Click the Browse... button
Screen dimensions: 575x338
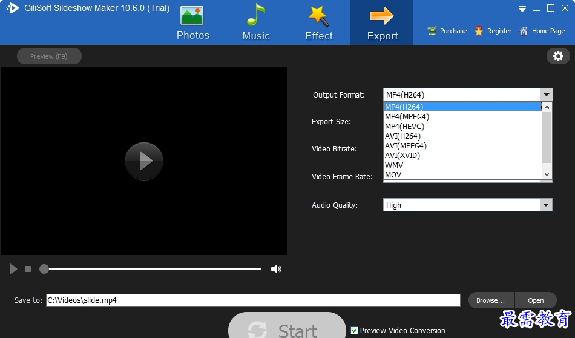tap(491, 300)
